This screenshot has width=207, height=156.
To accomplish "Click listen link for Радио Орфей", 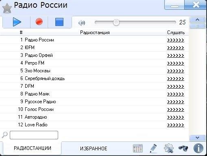I will [176, 56].
